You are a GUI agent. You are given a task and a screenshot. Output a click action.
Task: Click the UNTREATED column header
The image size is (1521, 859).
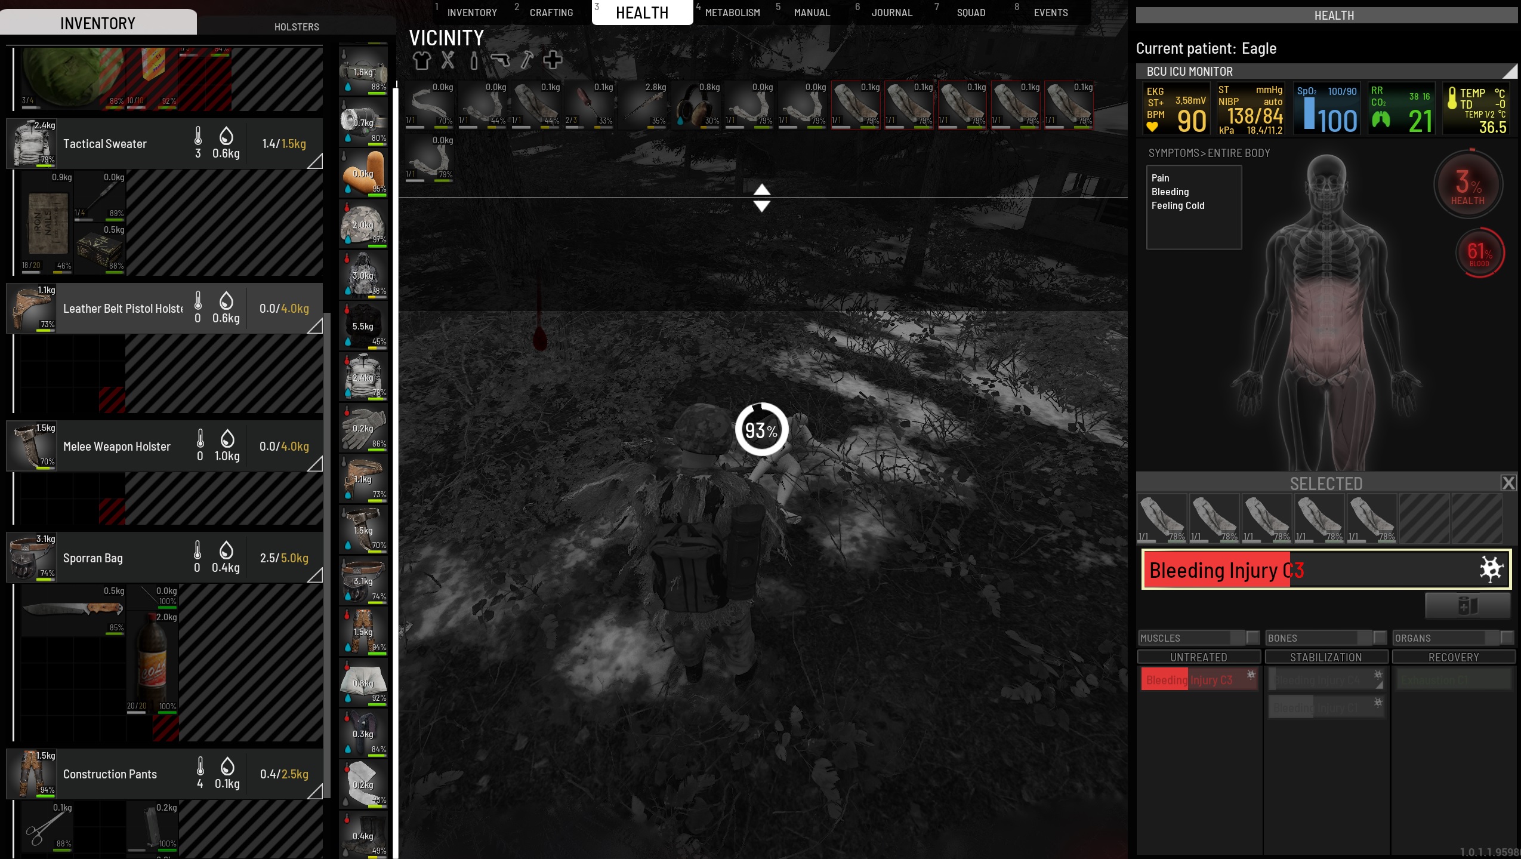pyautogui.click(x=1198, y=657)
